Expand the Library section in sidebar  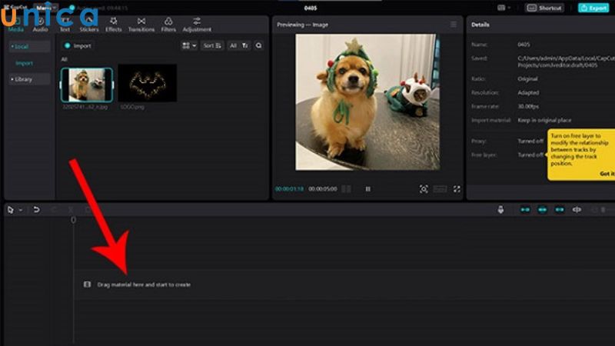pos(23,79)
